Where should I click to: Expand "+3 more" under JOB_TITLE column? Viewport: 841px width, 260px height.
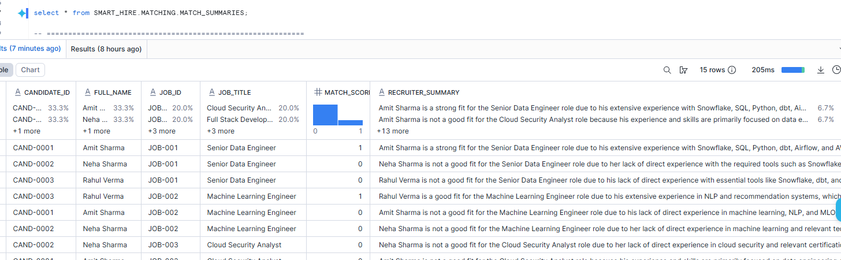[x=220, y=131]
